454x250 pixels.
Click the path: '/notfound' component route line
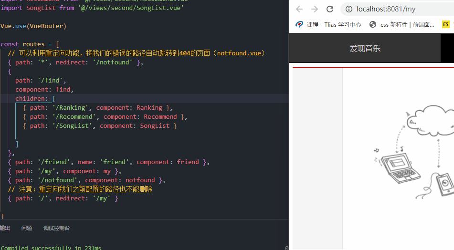(86, 180)
